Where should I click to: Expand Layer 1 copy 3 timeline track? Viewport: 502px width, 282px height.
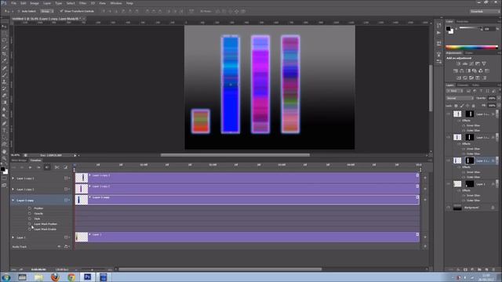click(x=13, y=179)
